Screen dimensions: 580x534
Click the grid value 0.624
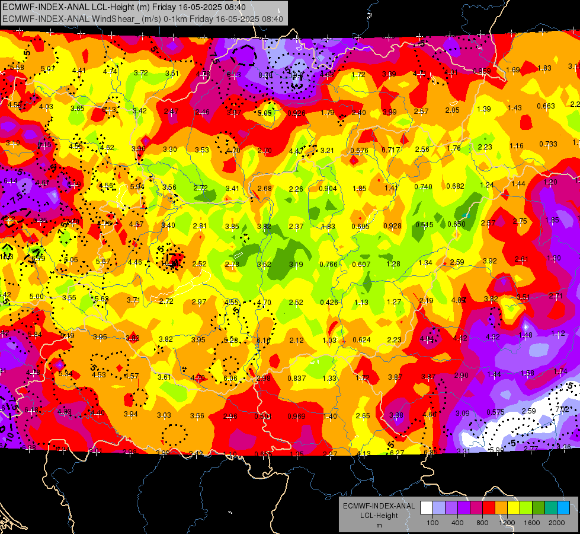click(x=362, y=340)
